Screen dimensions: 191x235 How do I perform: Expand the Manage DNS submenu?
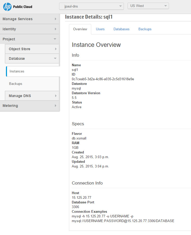pos(32,96)
